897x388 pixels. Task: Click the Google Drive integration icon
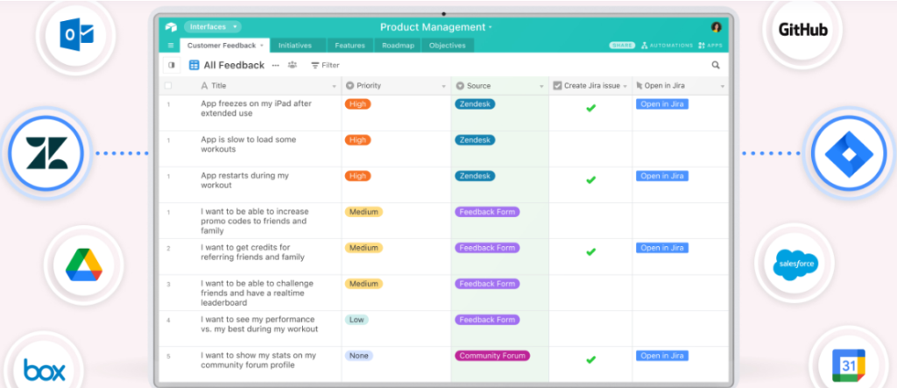click(83, 265)
